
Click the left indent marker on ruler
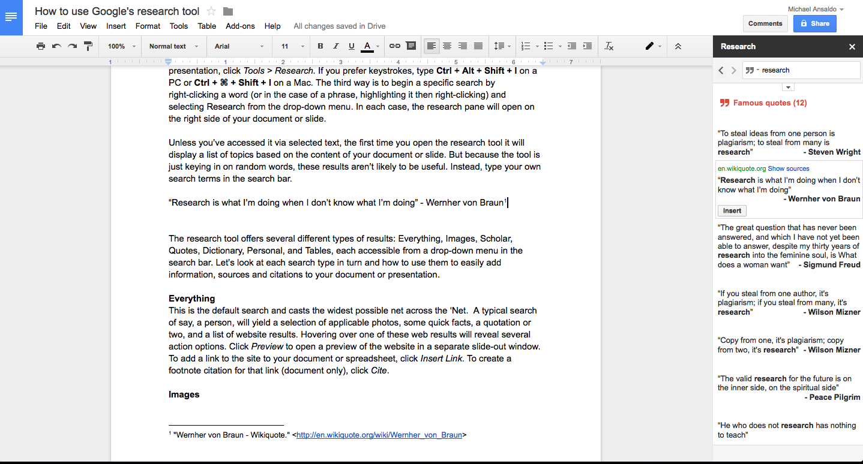click(168, 62)
